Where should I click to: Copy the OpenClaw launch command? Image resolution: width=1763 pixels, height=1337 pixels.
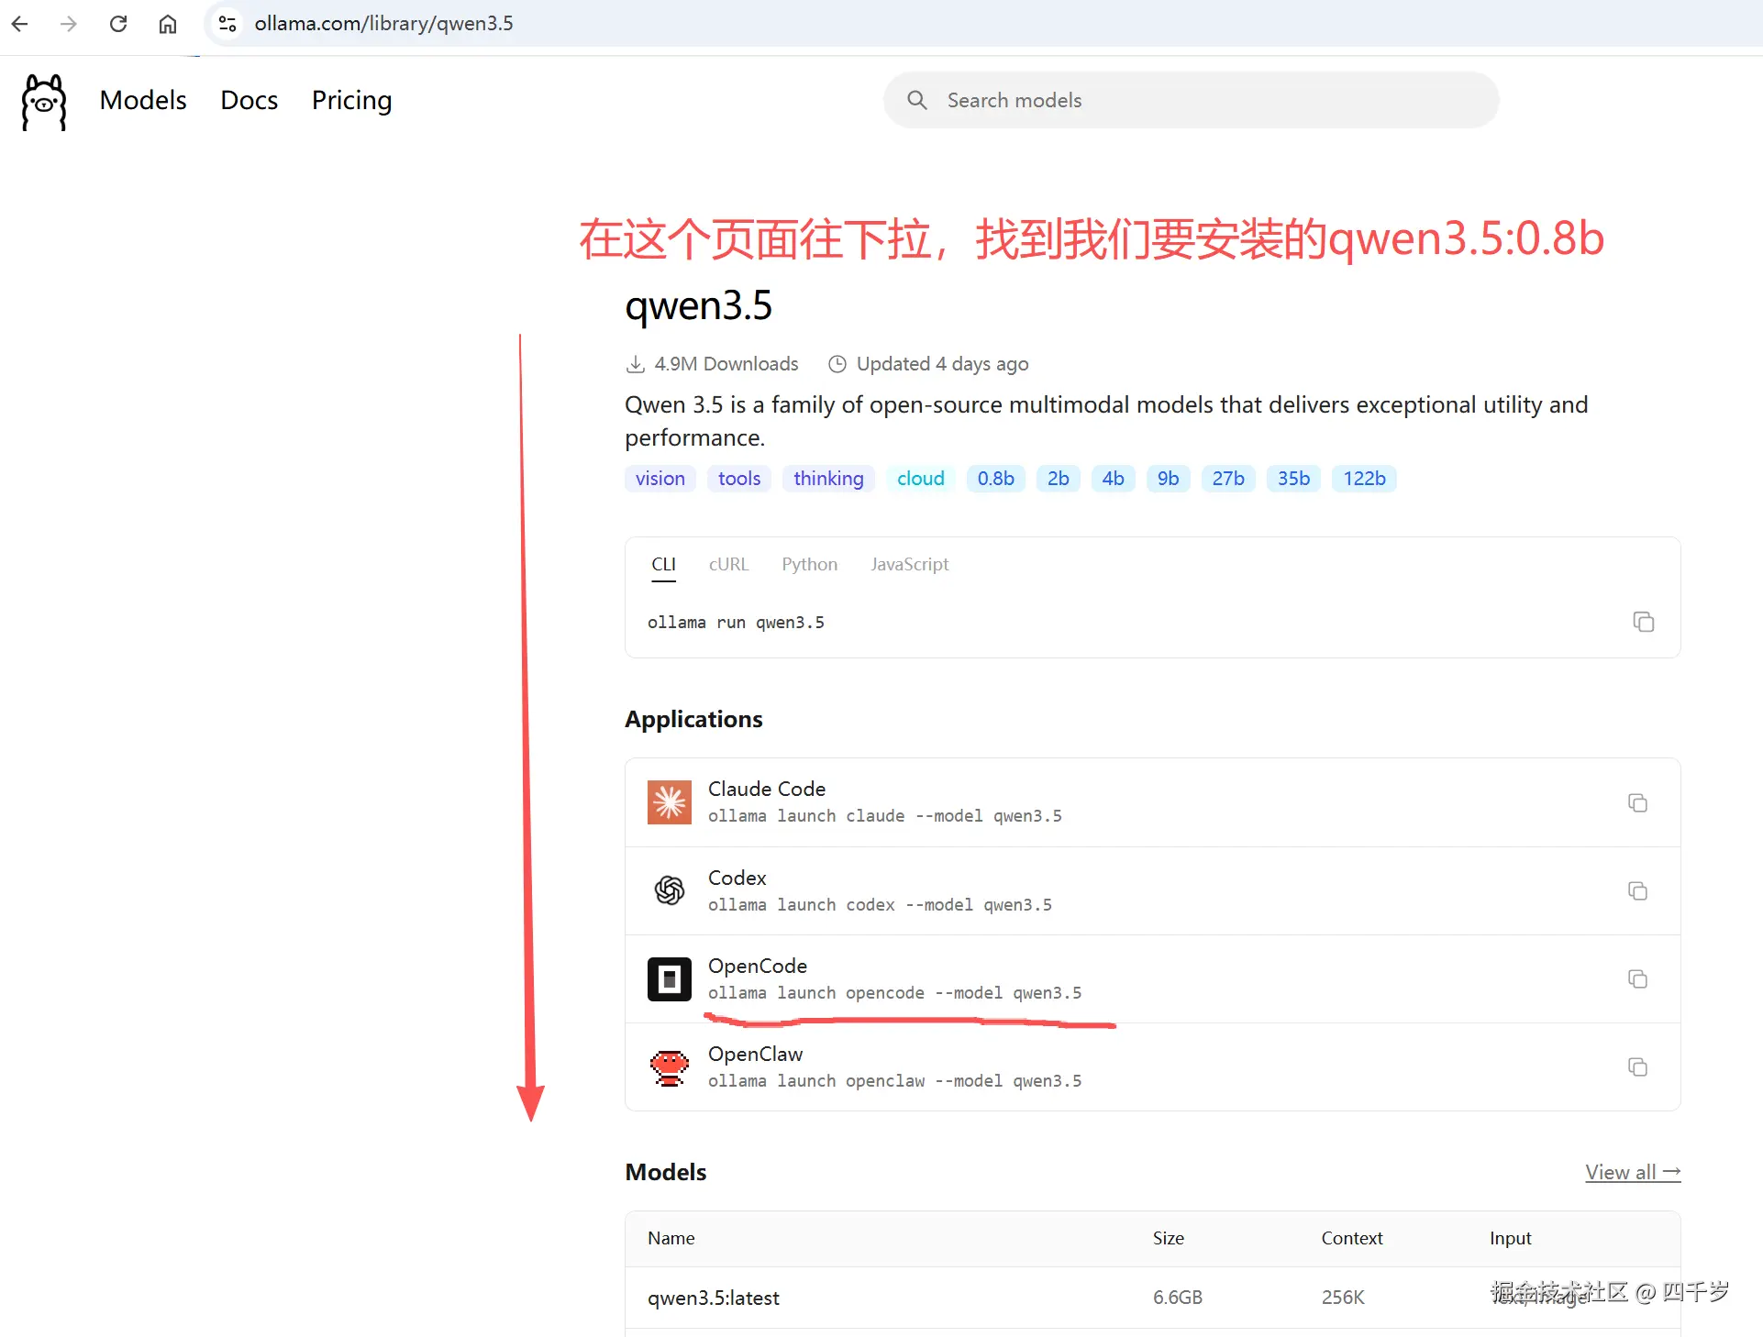[1638, 1066]
